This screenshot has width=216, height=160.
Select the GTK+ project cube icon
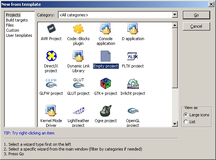click(106, 83)
